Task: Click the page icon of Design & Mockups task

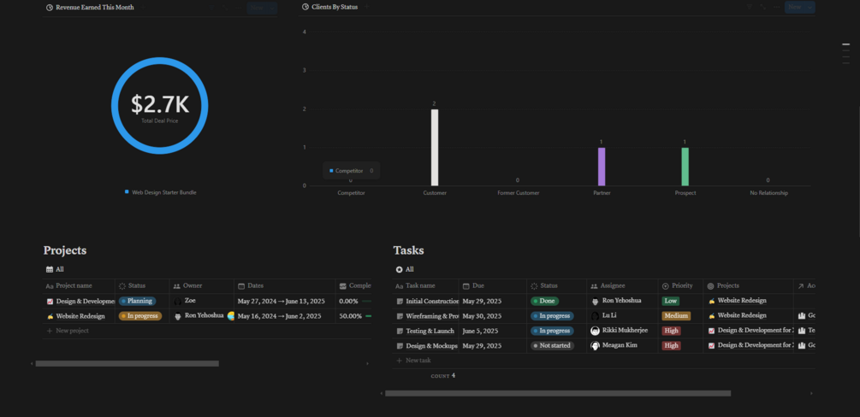Action: 400,346
